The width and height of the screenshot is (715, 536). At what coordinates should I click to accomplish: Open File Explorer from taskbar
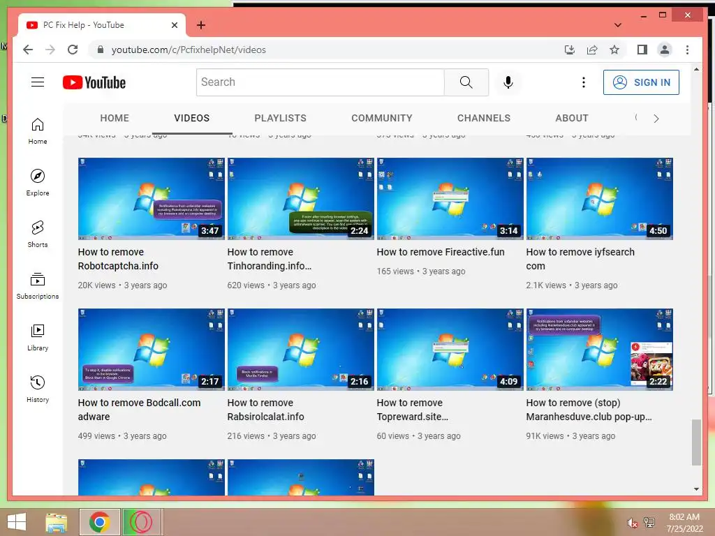(57, 522)
